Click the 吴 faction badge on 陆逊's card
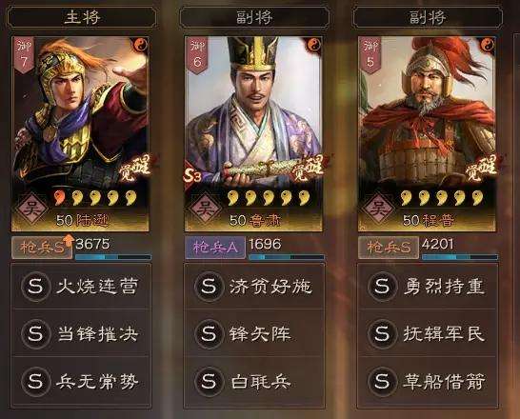 (x=30, y=209)
